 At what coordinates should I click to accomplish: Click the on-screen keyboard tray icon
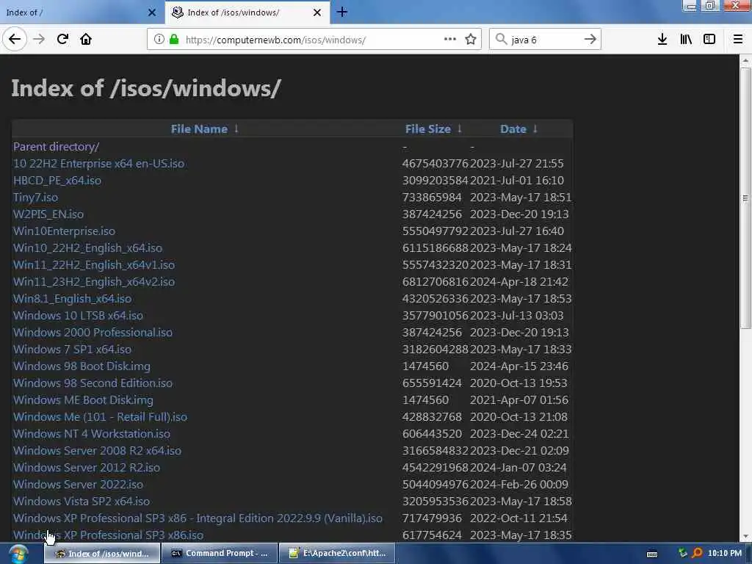pos(652,554)
